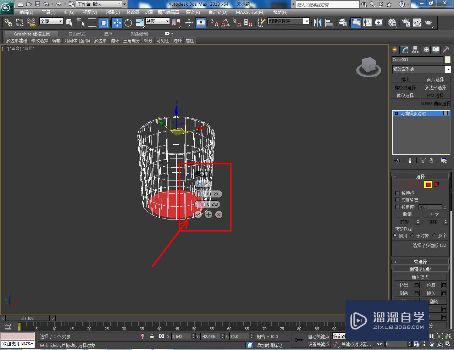Click Configure Modifier Sets icon
The width and height of the screenshot is (454, 350).
[444, 161]
